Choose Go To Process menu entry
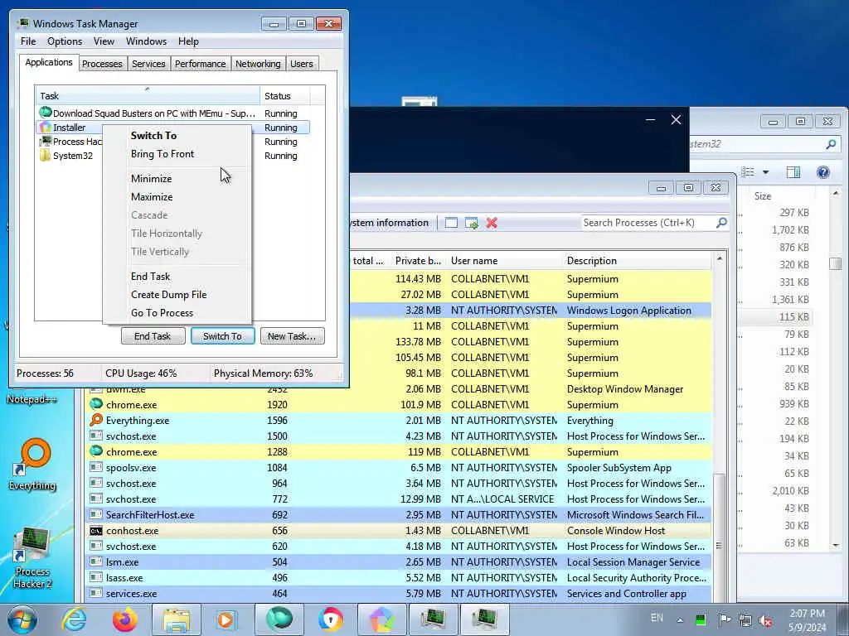This screenshot has width=849, height=636. click(162, 313)
